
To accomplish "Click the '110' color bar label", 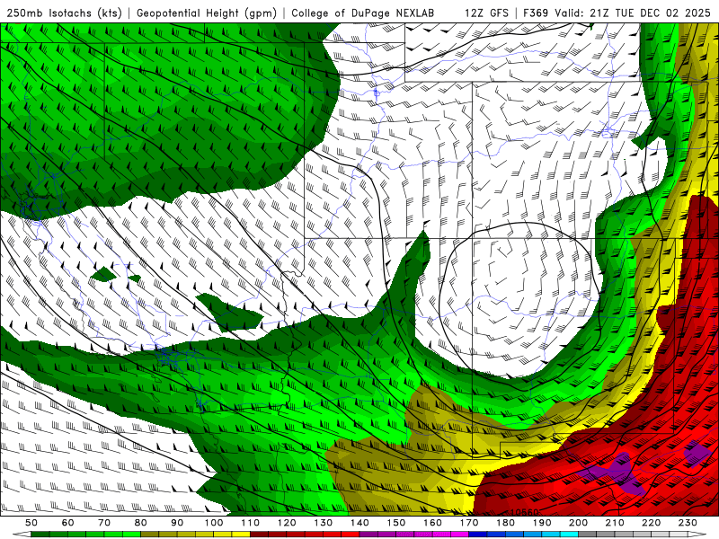I will pyautogui.click(x=251, y=523).
